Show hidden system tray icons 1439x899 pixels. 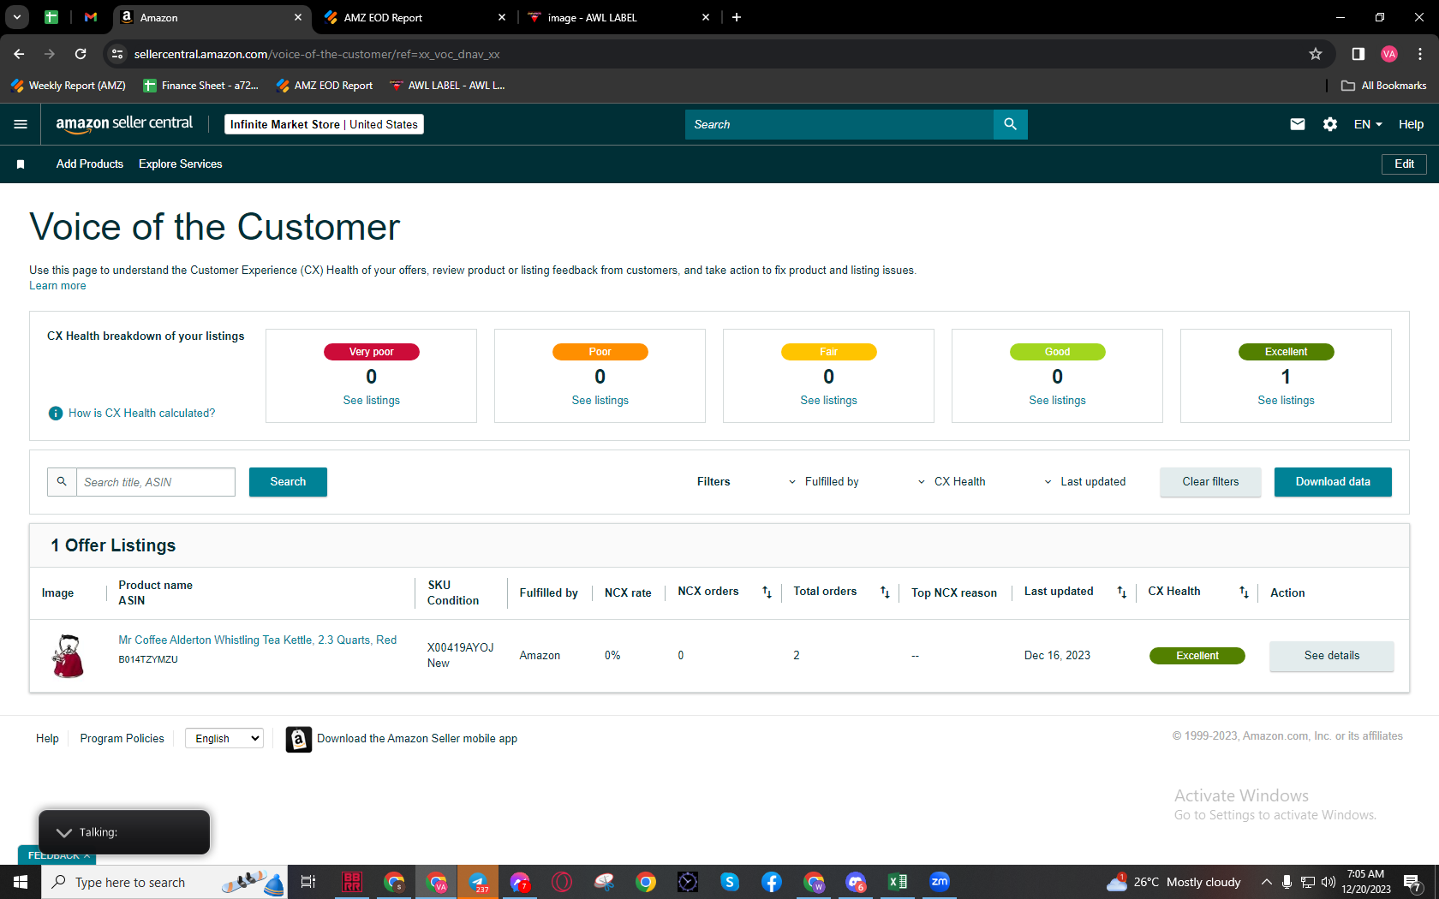[1266, 882]
